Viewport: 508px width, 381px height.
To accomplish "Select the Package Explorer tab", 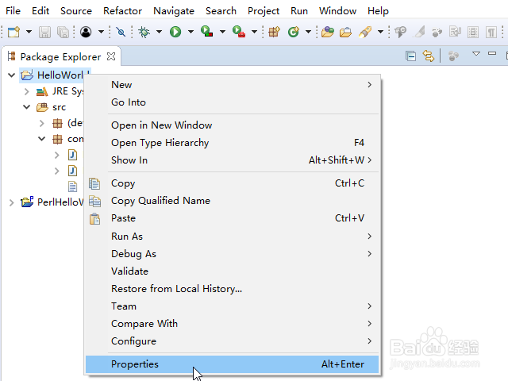I will coord(60,56).
